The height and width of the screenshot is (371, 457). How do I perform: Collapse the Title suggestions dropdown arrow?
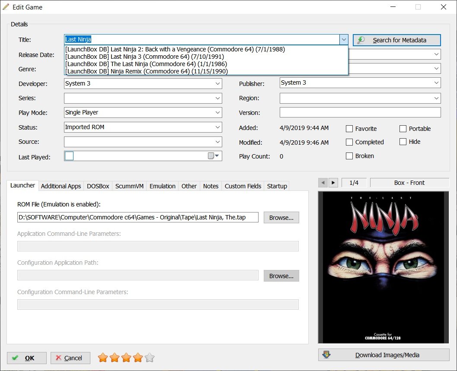tap(344, 40)
